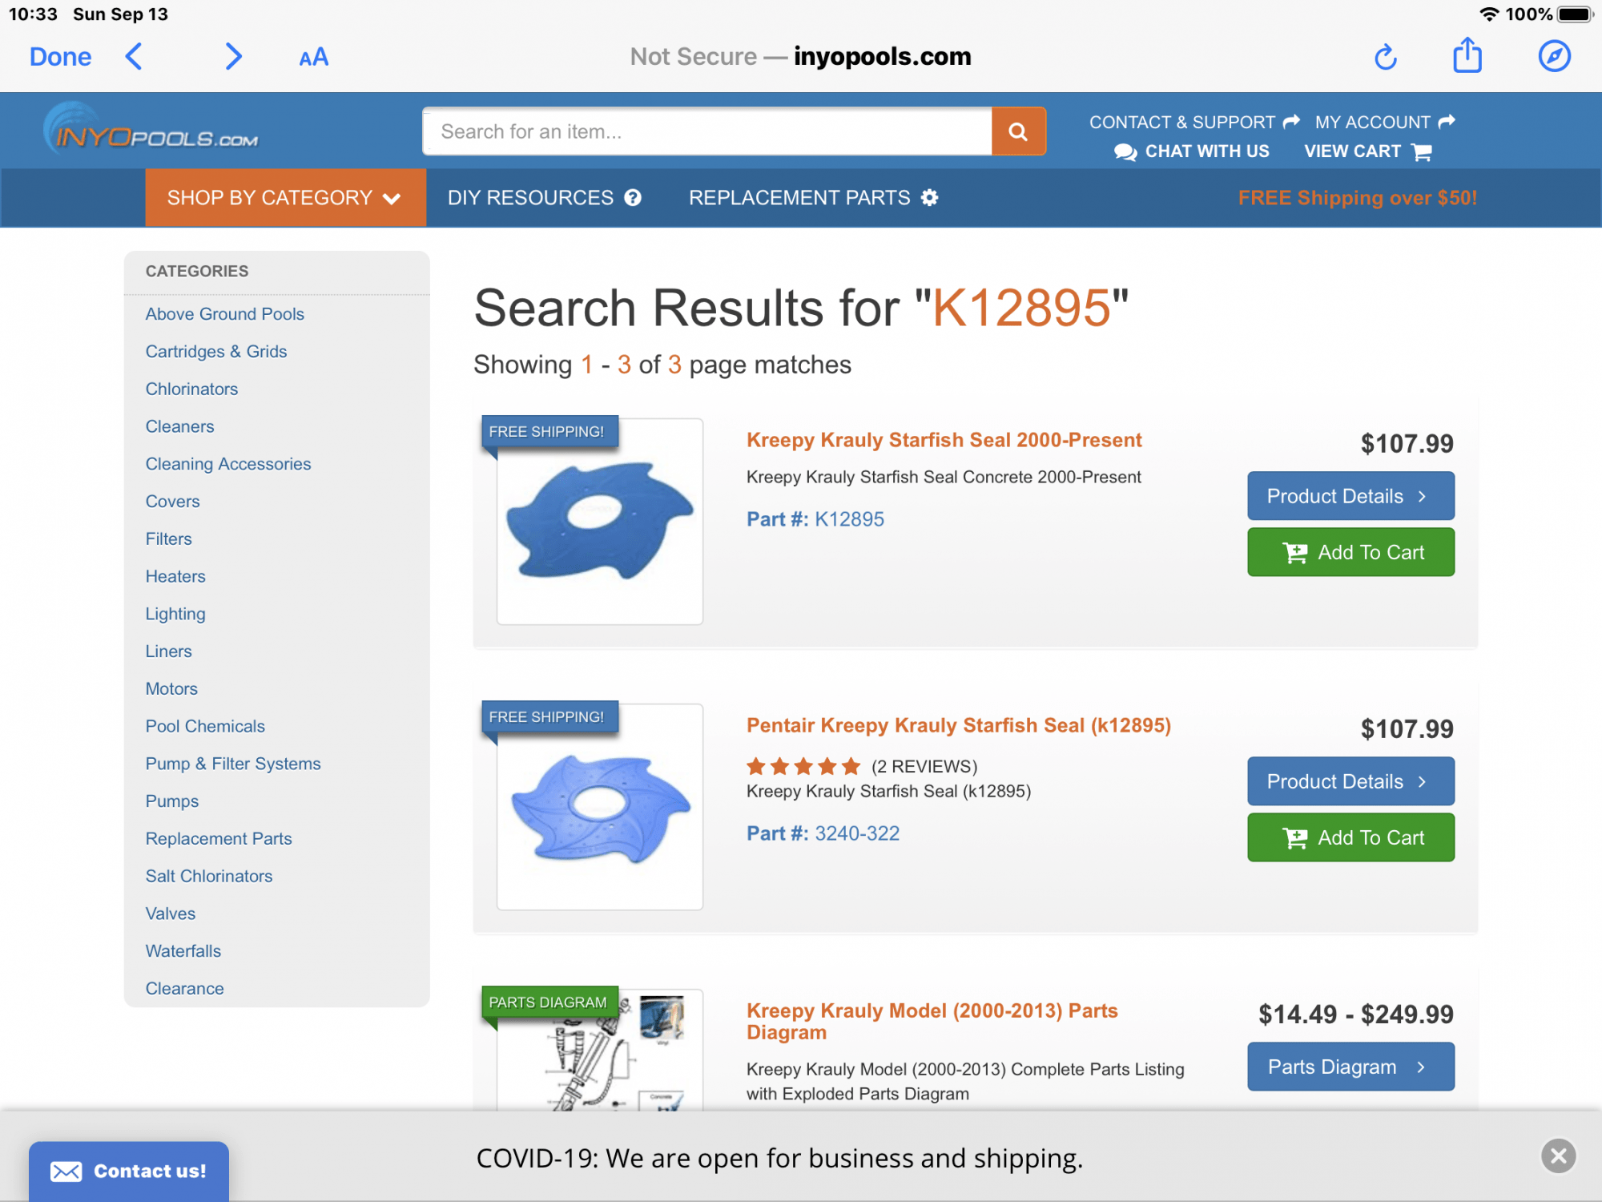Select Cleaners category
This screenshot has width=1602, height=1202.
coord(179,427)
